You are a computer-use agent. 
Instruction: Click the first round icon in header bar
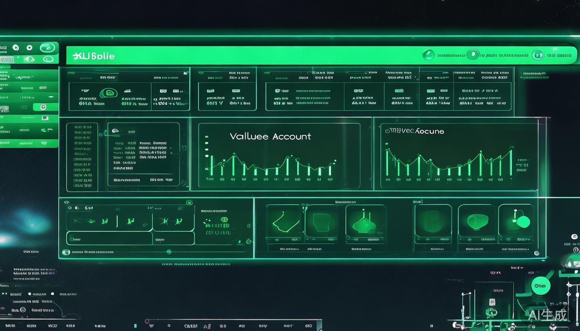pos(428,55)
